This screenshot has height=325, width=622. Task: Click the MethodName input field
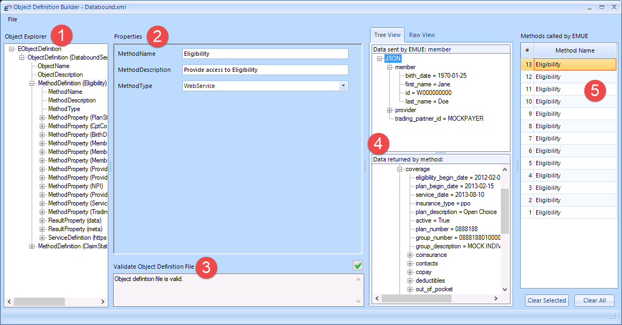point(265,54)
